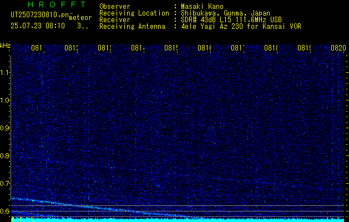Image resolution: width=349 pixels, height=222 pixels.
Task: Click the 1.0 kHz frequency axis label
Action: 4,100
